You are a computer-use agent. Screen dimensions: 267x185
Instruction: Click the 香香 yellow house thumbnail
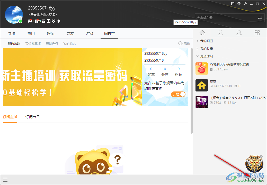[x=202, y=85]
